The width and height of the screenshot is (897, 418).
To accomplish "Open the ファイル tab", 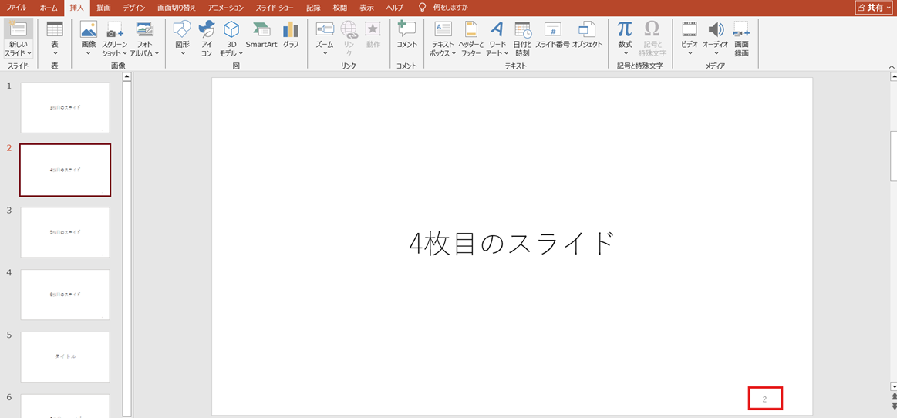I will pyautogui.click(x=16, y=8).
